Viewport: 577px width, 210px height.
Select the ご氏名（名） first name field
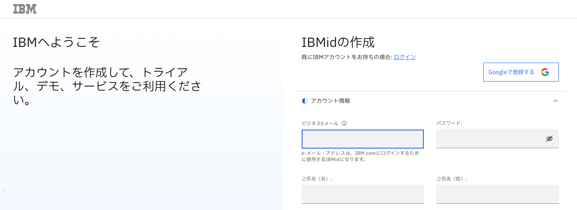click(362, 194)
